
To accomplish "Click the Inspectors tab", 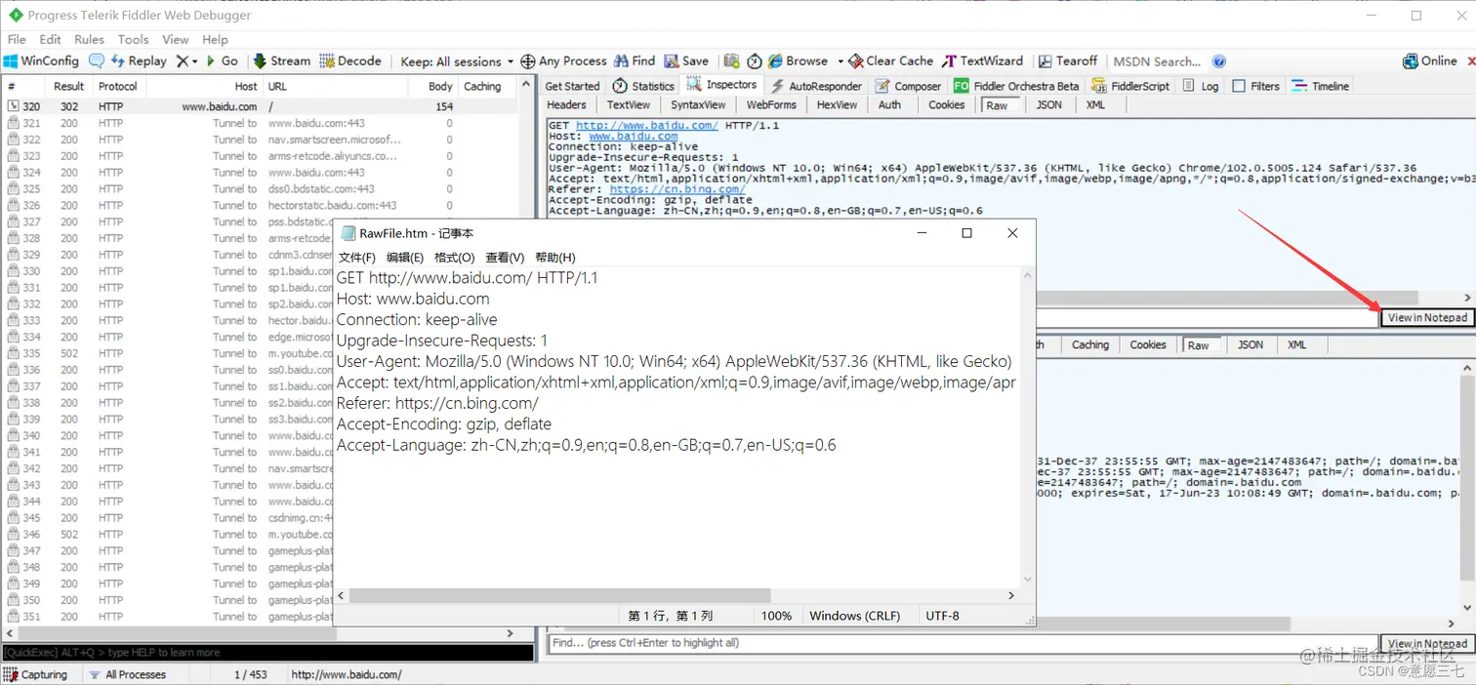I will [722, 85].
